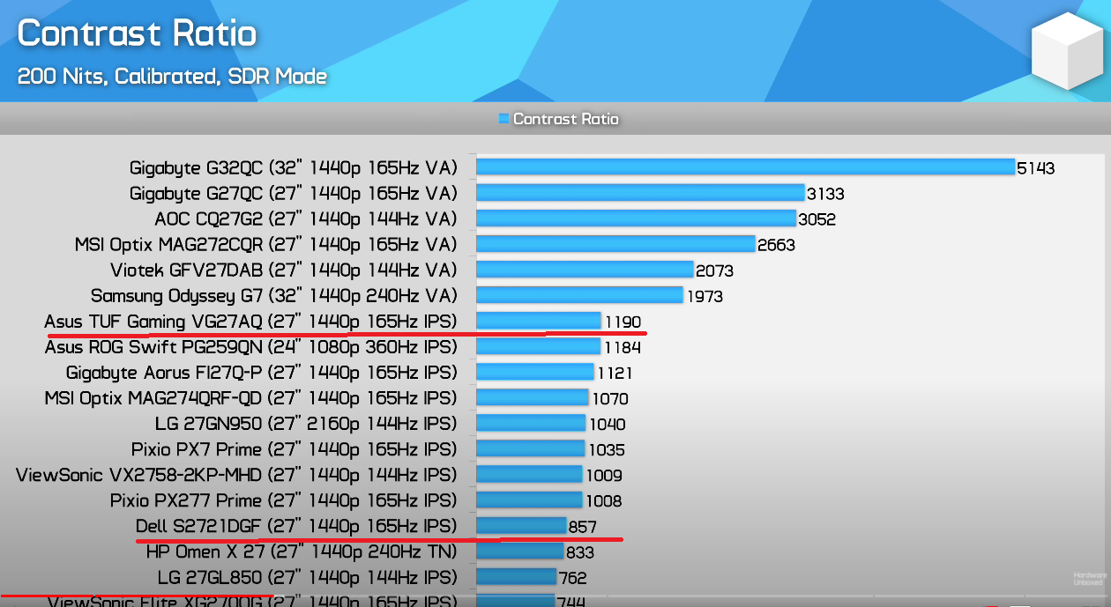Click the value 762
Image resolution: width=1111 pixels, height=607 pixels.
click(x=572, y=579)
